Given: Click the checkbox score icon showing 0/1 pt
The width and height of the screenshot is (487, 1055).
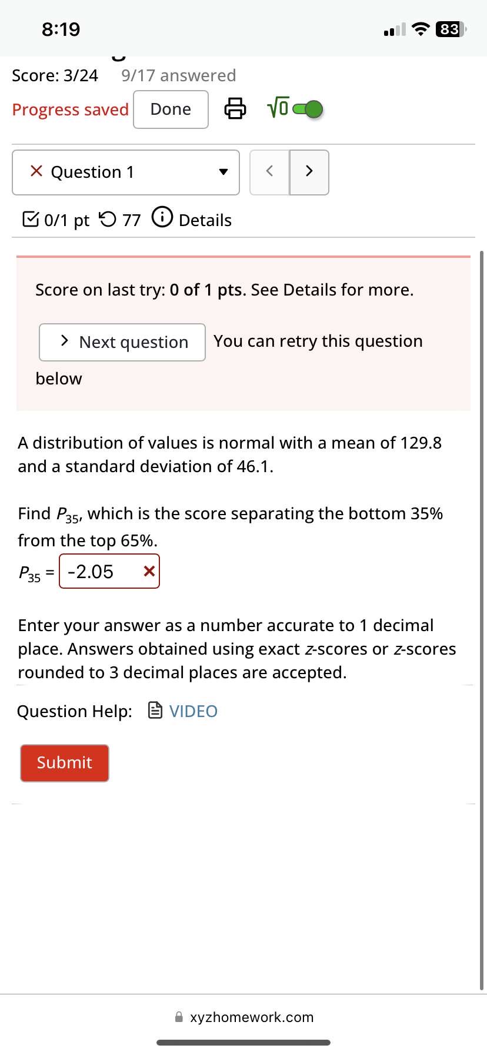Looking at the screenshot, I should pyautogui.click(x=31, y=218).
